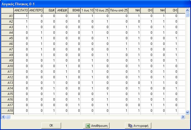Select row header A15
191x130 pixels.
[x=7, y=94]
